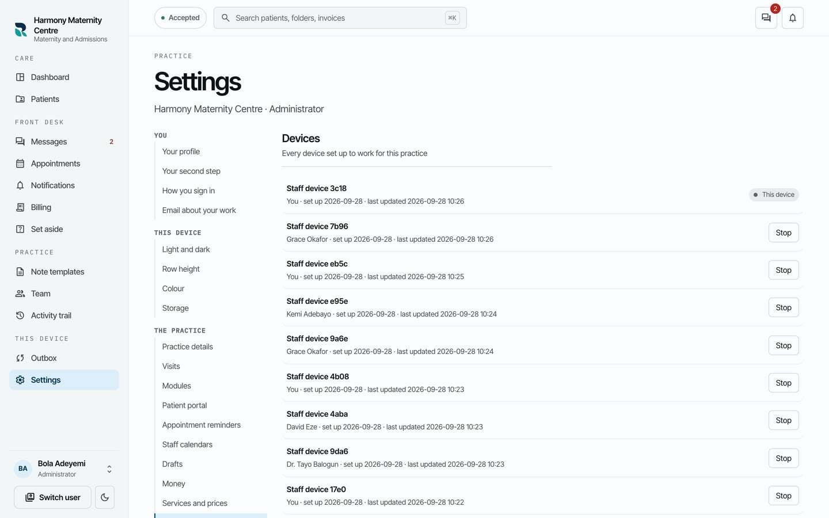Stop Staff device 7b96

(x=784, y=233)
